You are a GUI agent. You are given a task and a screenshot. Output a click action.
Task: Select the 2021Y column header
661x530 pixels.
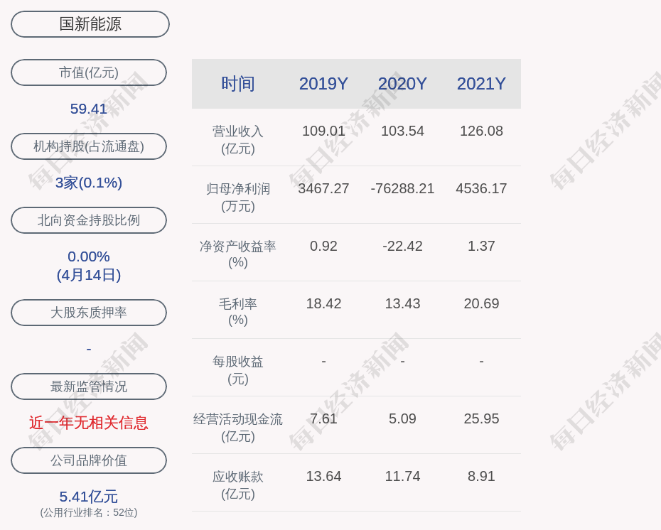[x=481, y=84]
